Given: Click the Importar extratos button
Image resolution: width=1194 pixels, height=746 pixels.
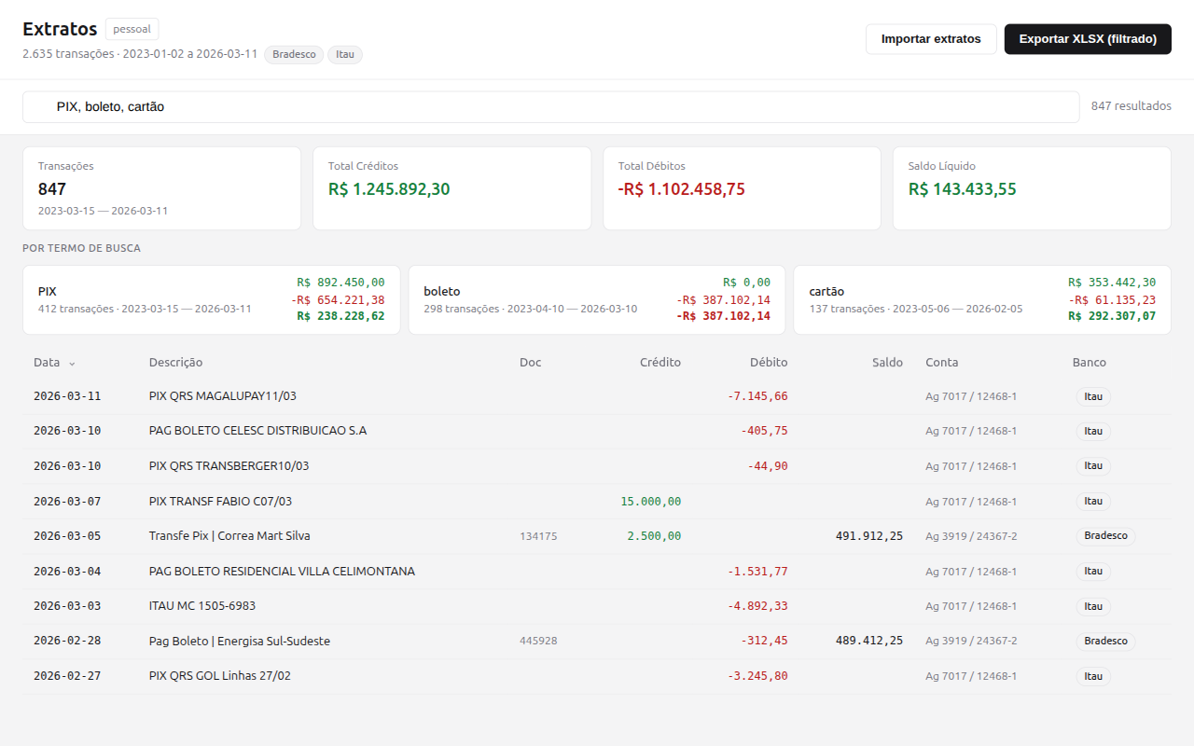Looking at the screenshot, I should [x=930, y=39].
